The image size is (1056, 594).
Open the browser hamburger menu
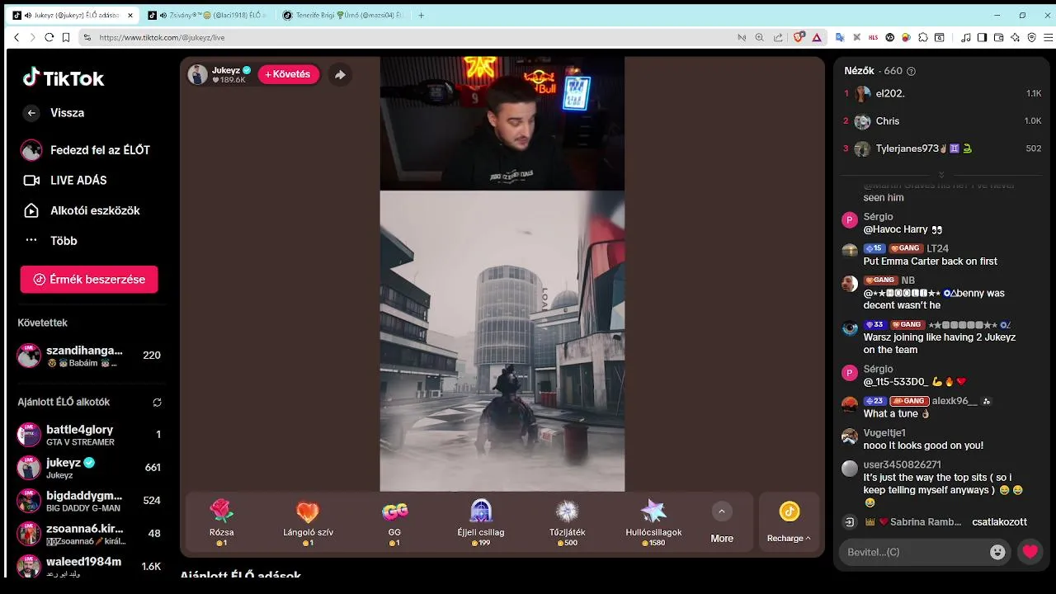click(1049, 37)
